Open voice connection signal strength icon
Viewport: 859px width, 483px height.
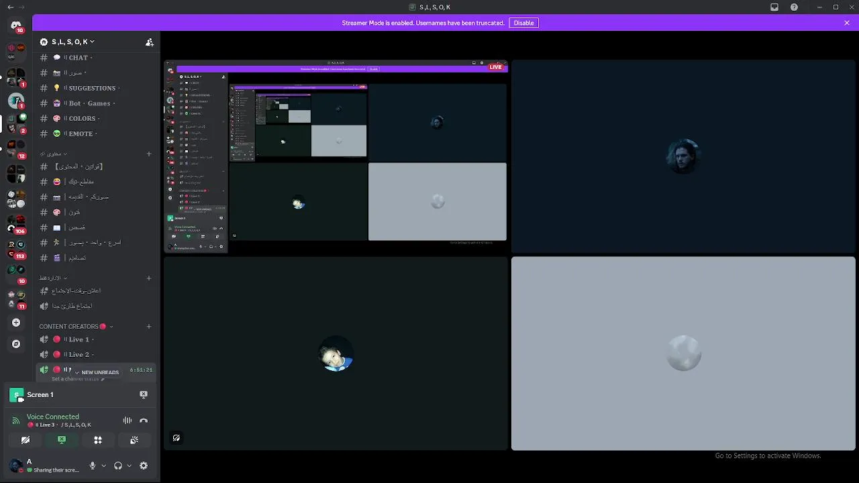[x=16, y=421]
